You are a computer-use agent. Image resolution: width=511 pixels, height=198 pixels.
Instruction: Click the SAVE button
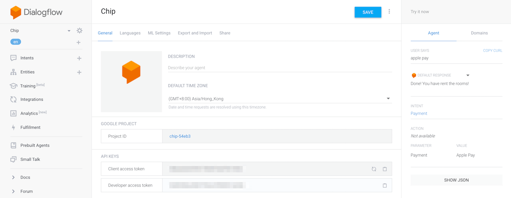click(x=368, y=12)
